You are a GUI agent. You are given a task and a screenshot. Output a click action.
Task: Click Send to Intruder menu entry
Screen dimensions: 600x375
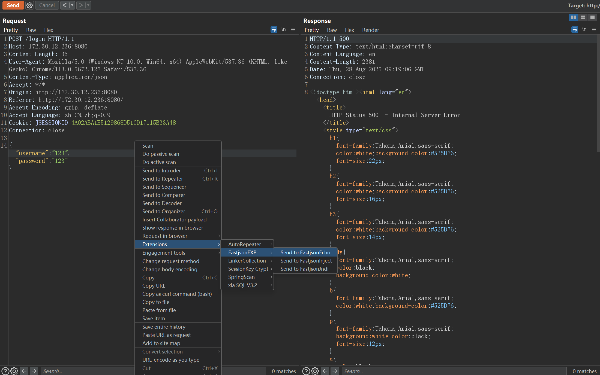161,170
